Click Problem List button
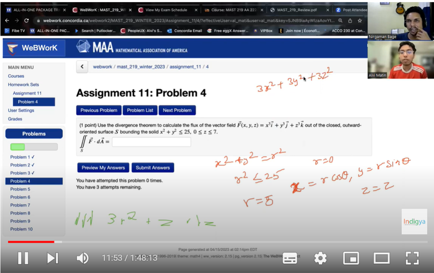Image resolution: width=434 pixels, height=273 pixels. [x=140, y=110]
